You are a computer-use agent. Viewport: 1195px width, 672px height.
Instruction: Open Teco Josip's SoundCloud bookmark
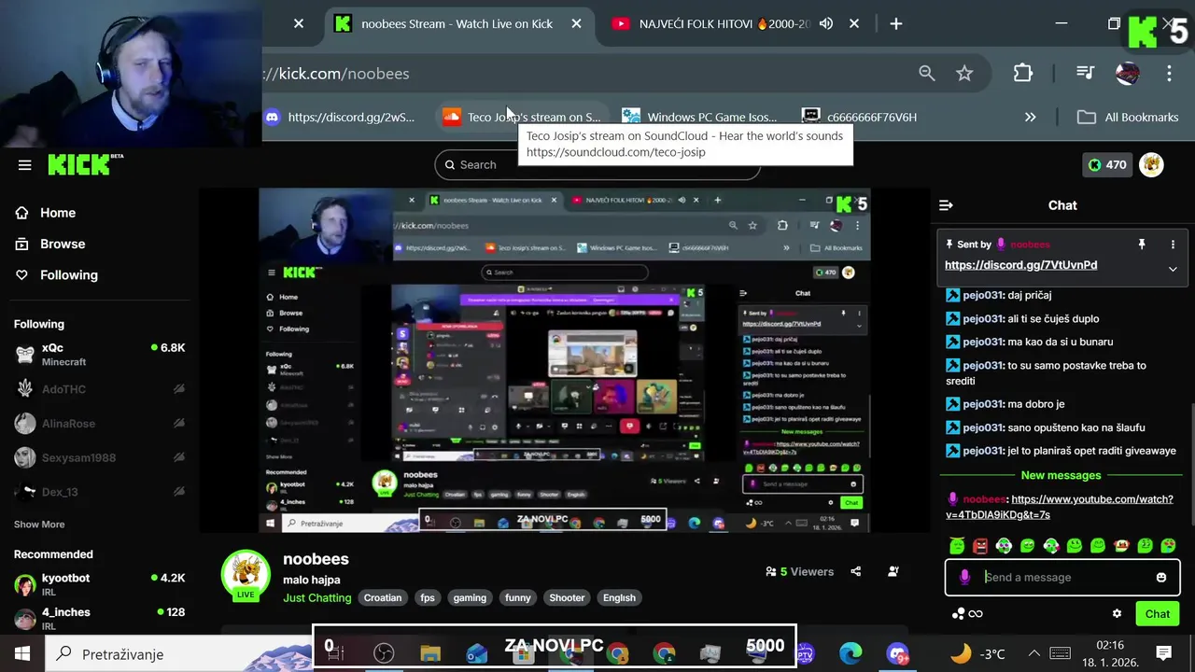522,118
